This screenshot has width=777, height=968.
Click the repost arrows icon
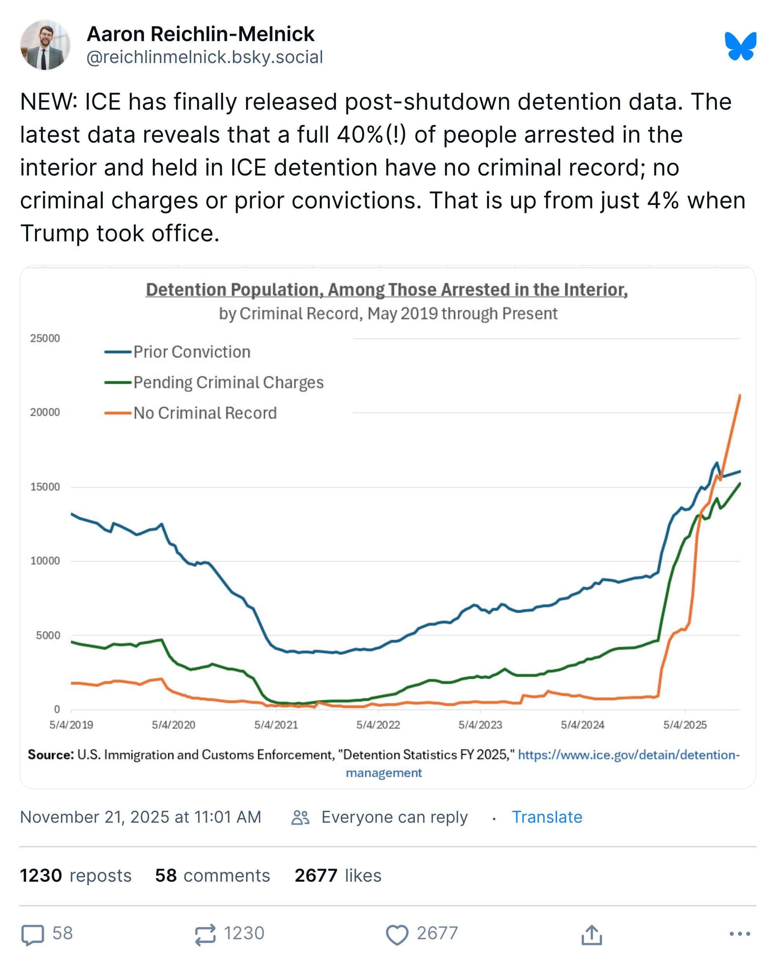coord(205,935)
